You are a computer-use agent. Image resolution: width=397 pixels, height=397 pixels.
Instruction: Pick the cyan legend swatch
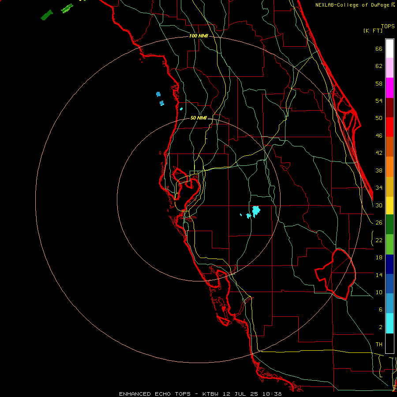pos(390,323)
